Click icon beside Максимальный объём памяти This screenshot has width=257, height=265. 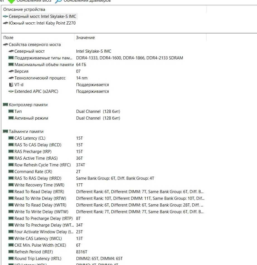[x=11, y=64]
